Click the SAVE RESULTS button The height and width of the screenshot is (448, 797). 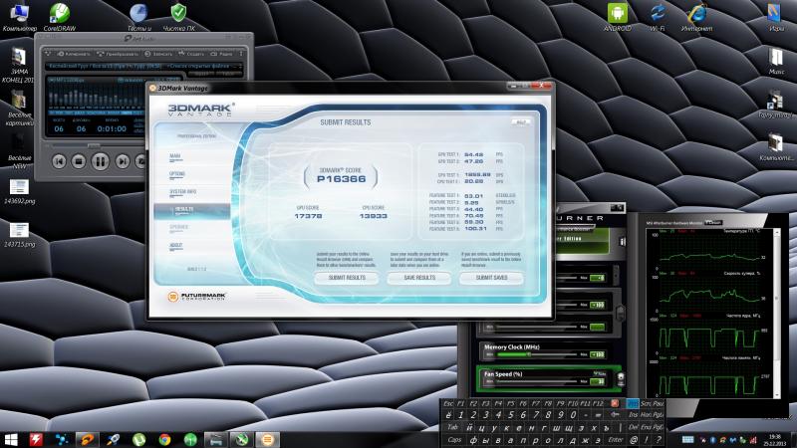pyautogui.click(x=419, y=278)
